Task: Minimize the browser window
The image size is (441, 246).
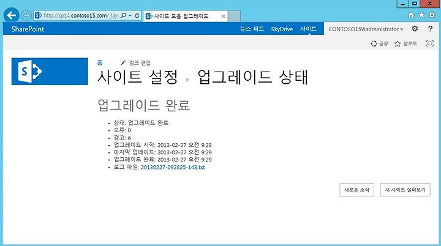Action: point(403,4)
